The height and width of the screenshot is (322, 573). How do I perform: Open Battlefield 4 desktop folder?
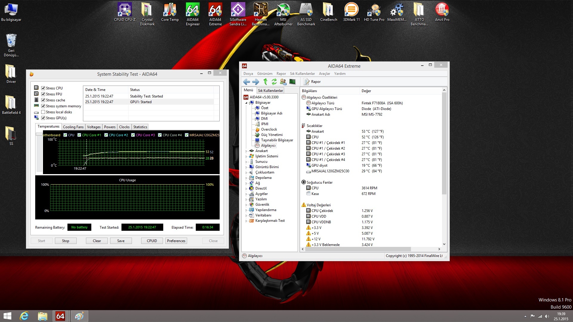11,105
